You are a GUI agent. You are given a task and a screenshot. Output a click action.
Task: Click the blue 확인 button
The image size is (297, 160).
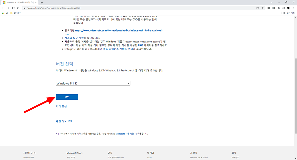coord(67,97)
